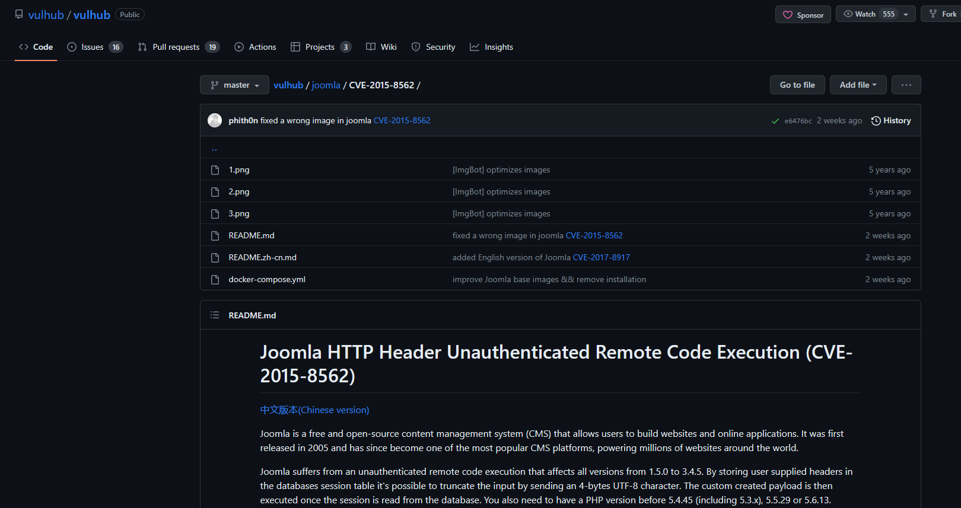Click the Projects count badge 3
The image size is (961, 508).
346,47
